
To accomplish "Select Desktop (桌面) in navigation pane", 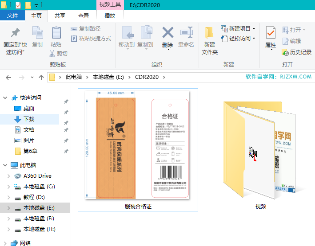I will click(24, 109).
